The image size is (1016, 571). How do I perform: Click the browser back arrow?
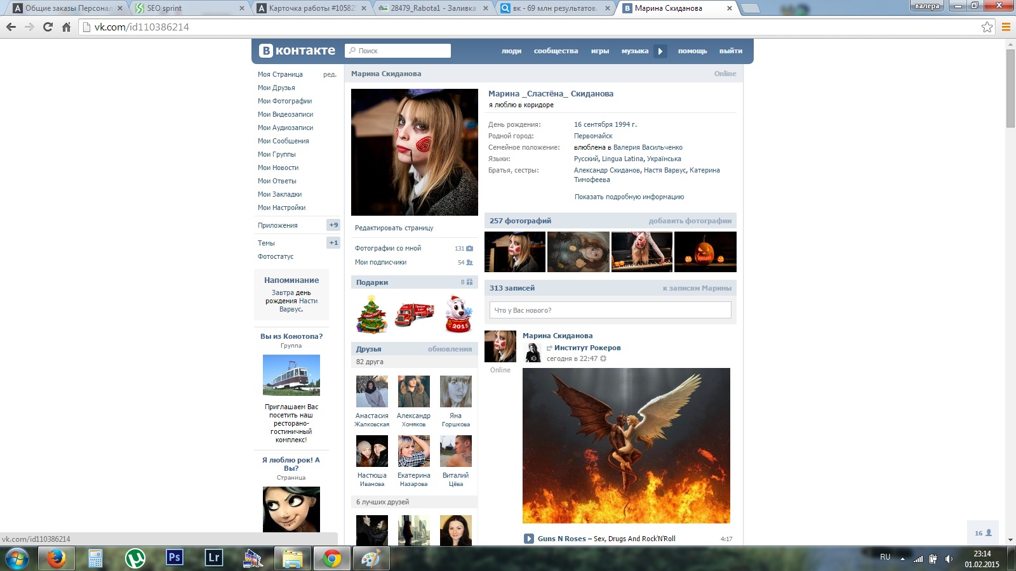11,27
